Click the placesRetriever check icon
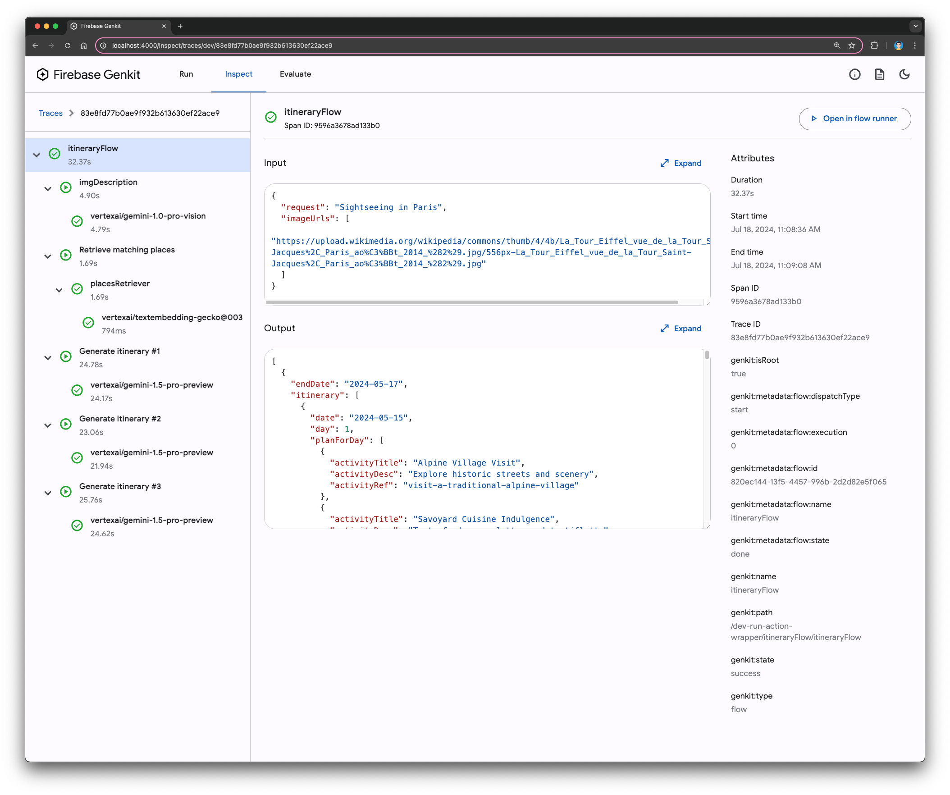Viewport: 950px width, 795px height. pos(77,289)
